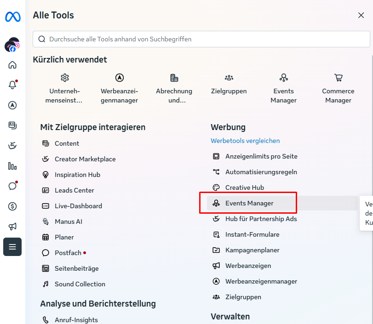The width and height of the screenshot is (373, 324).
Task: Close the Alle Tools panel
Action: point(361,15)
